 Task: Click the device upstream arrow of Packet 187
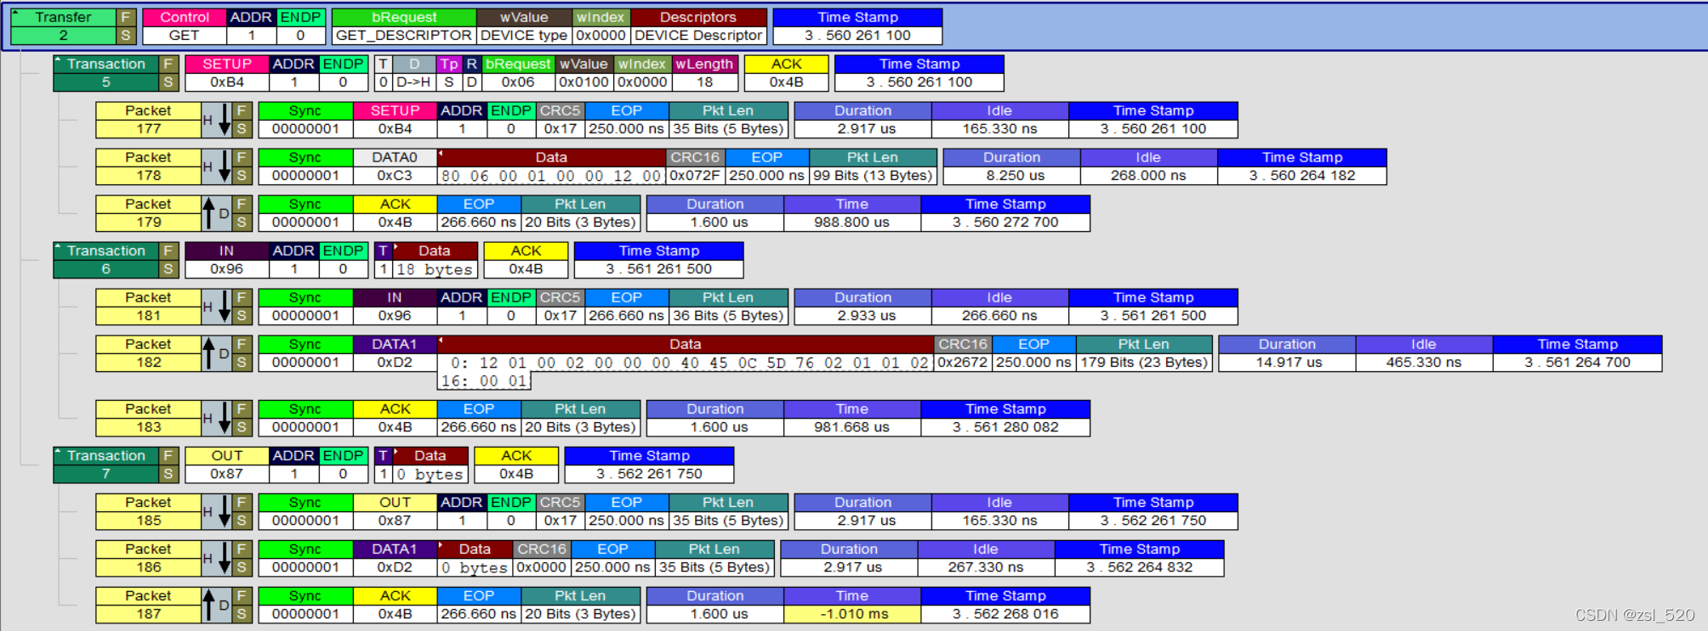(x=208, y=605)
